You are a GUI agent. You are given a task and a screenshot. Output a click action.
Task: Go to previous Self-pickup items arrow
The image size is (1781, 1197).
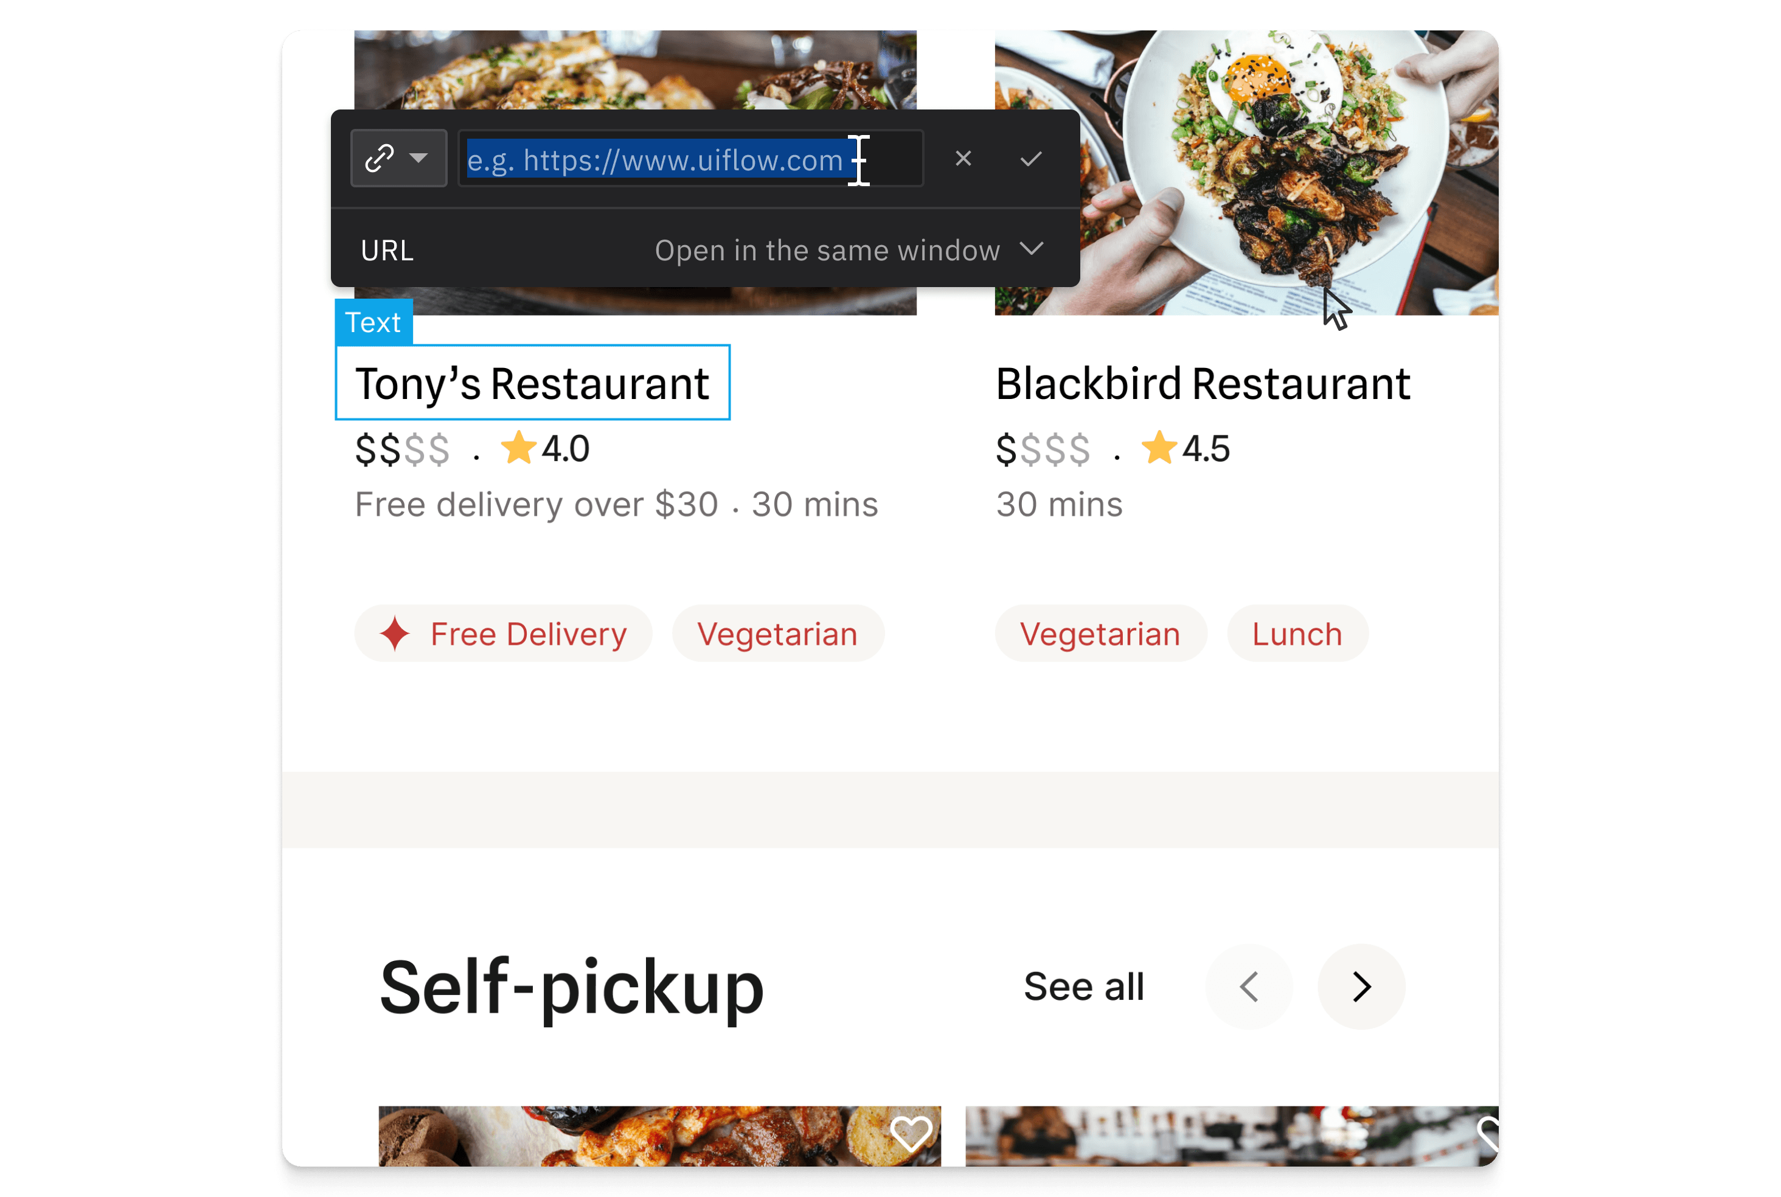(x=1249, y=987)
